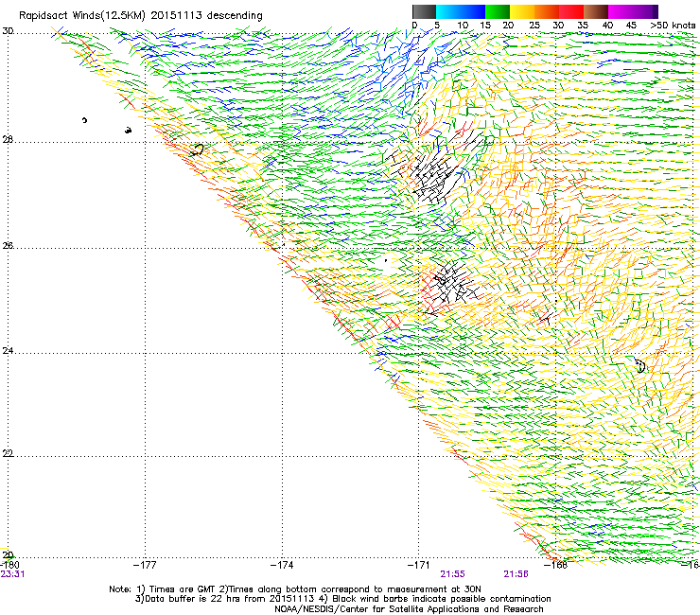Click the note about 'Data buffer is 22 hrs'
700x615 pixels.
342,599
